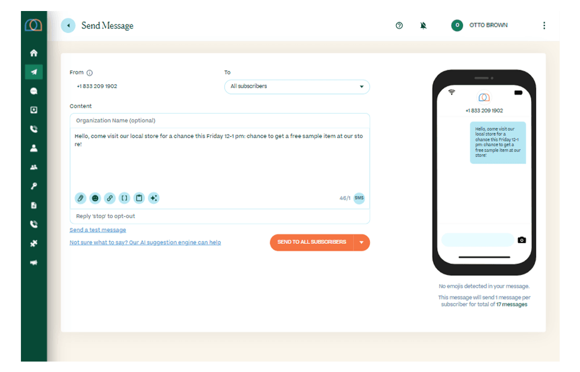Select the Home icon in the sidebar
The height and width of the screenshot is (372, 580).
pyautogui.click(x=34, y=52)
